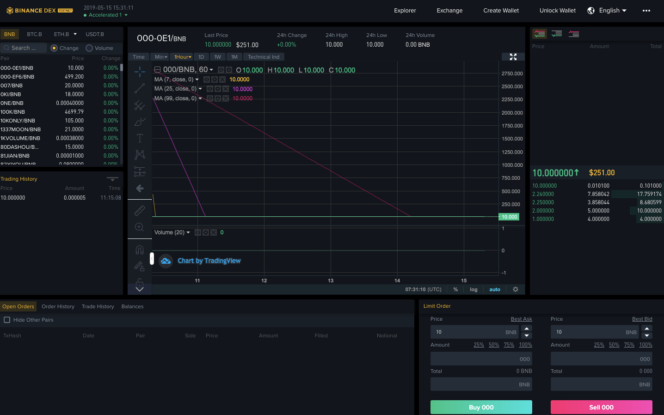Viewport: 664px width, 415px height.
Task: Switch to the Order History tab
Action: pos(58,306)
